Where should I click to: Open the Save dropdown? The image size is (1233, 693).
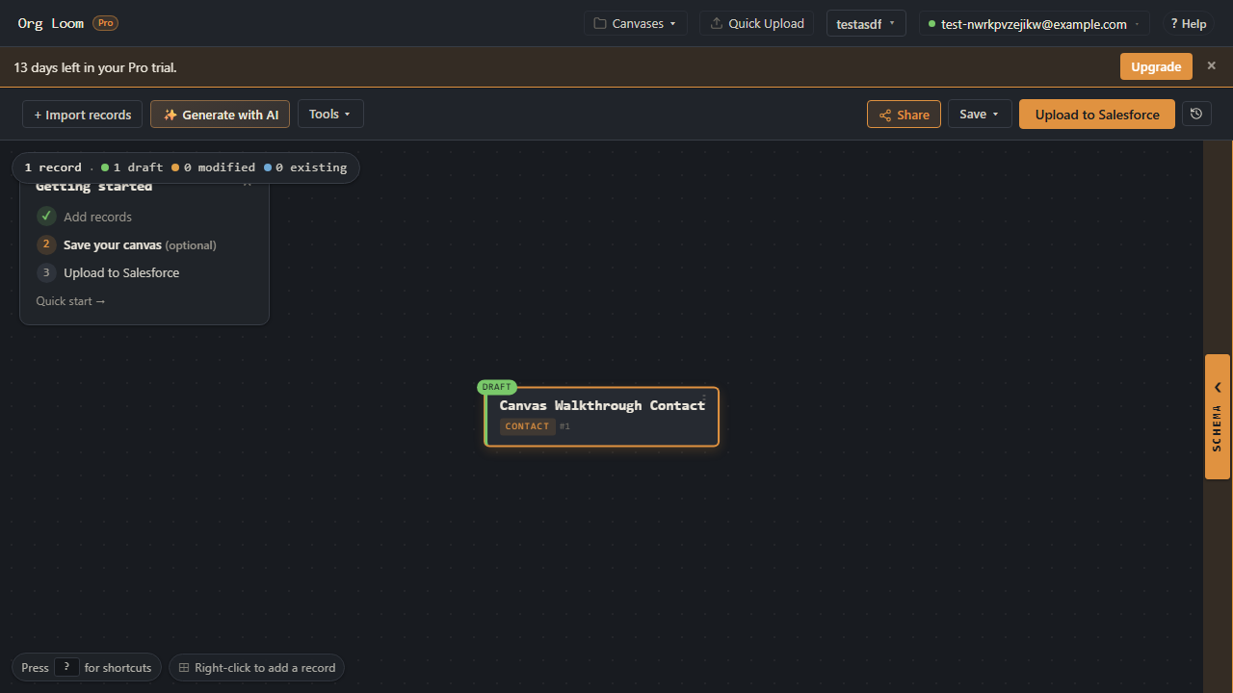(x=980, y=114)
